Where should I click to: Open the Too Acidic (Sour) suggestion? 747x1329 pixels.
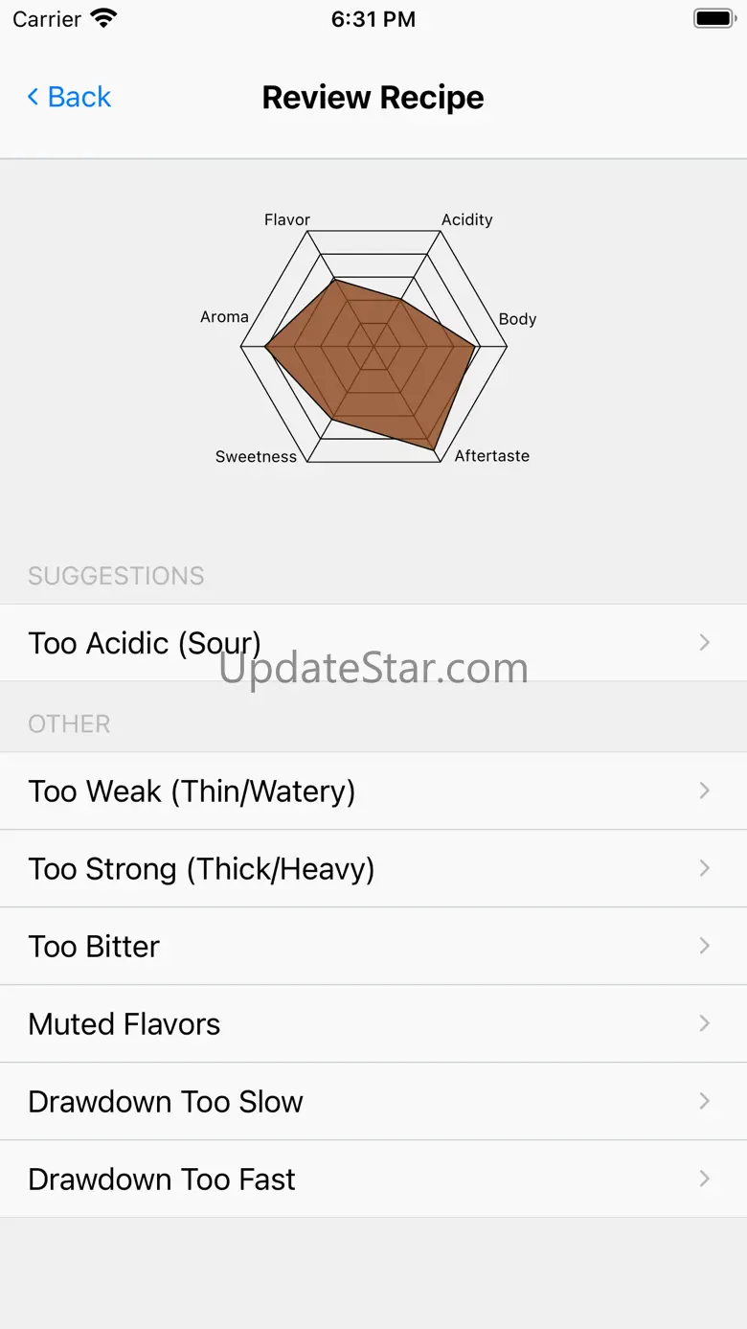point(145,643)
